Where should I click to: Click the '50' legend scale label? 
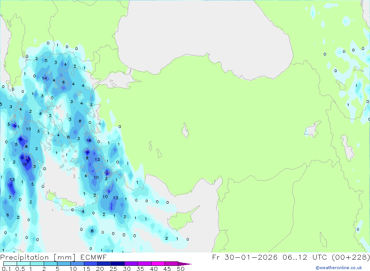point(181,269)
